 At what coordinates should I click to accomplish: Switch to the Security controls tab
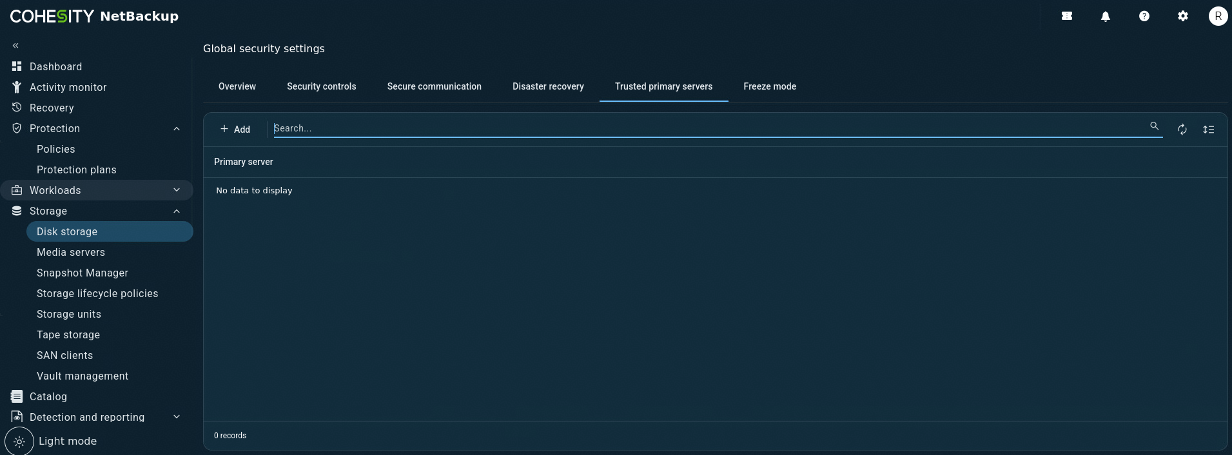coord(322,86)
